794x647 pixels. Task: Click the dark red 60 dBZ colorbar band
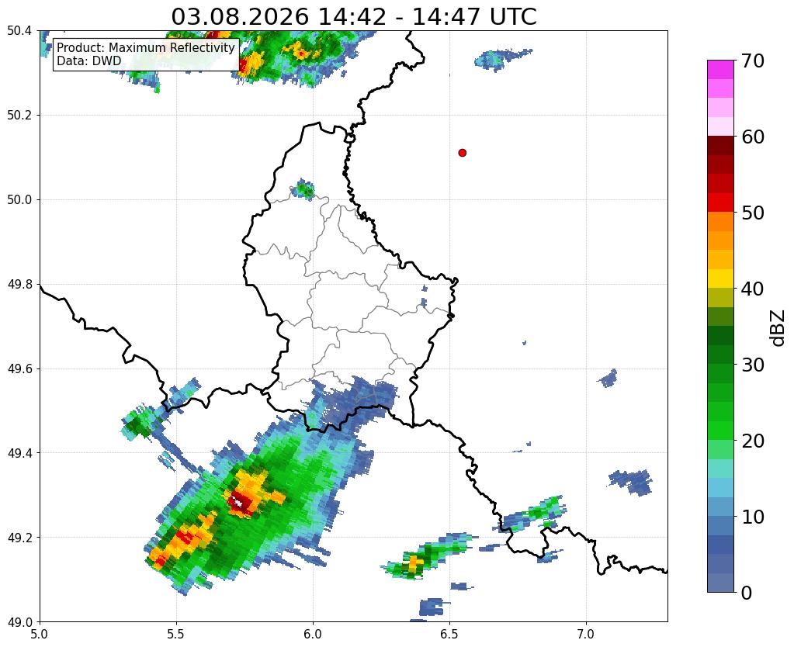click(x=720, y=146)
